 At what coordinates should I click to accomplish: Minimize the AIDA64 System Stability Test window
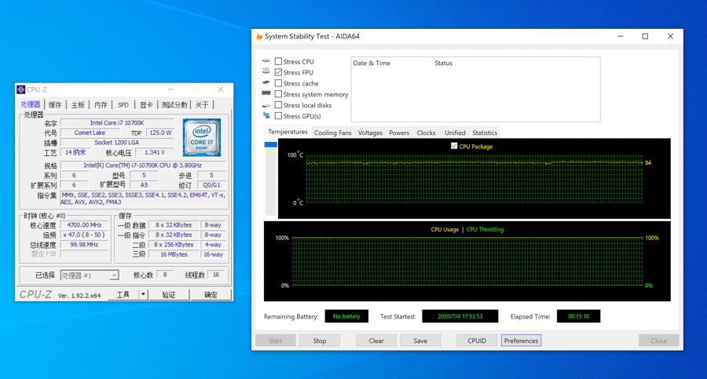(x=621, y=37)
